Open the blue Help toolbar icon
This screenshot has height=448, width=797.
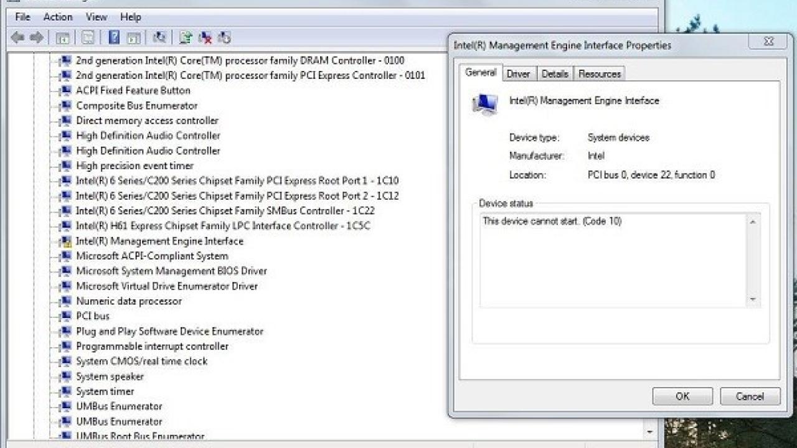114,38
